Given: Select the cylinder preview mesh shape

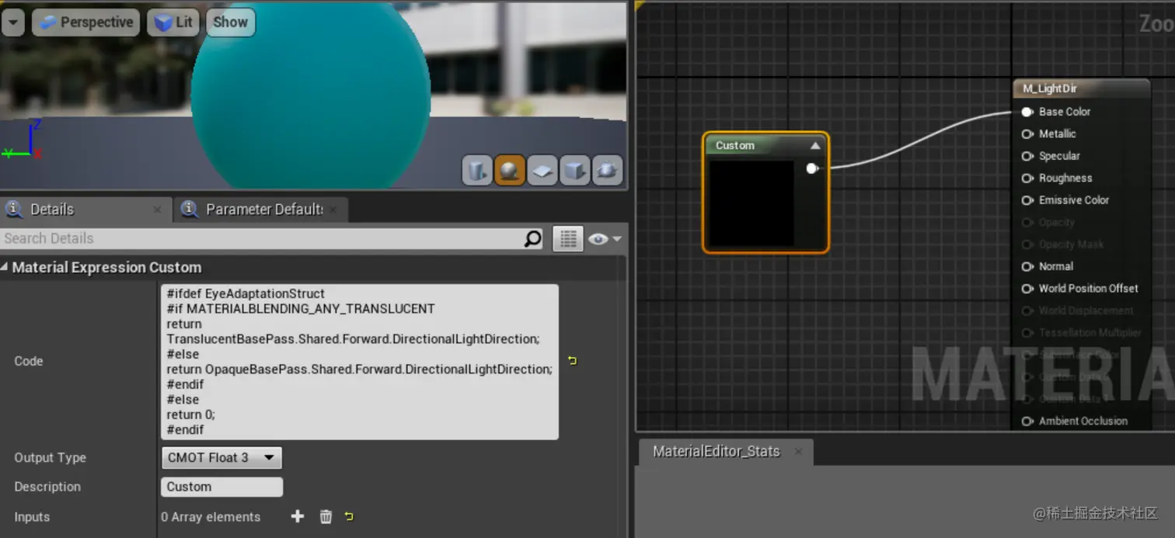Looking at the screenshot, I should 476,170.
